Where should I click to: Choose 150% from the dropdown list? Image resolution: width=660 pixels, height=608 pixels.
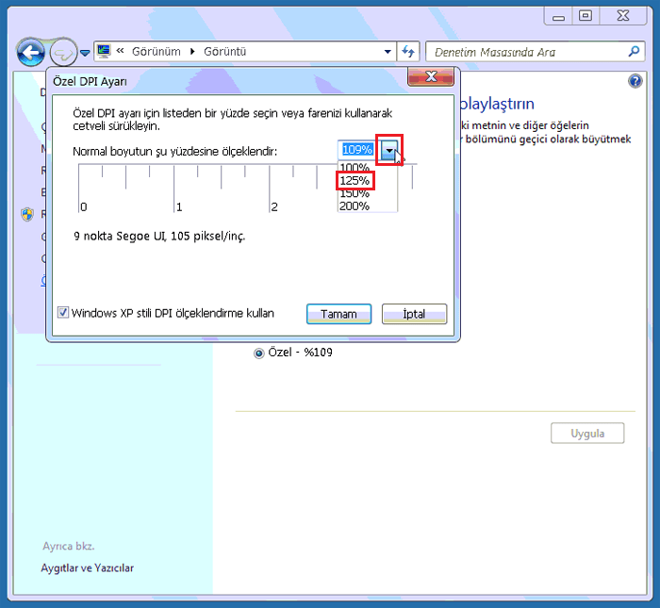pyautogui.click(x=355, y=193)
